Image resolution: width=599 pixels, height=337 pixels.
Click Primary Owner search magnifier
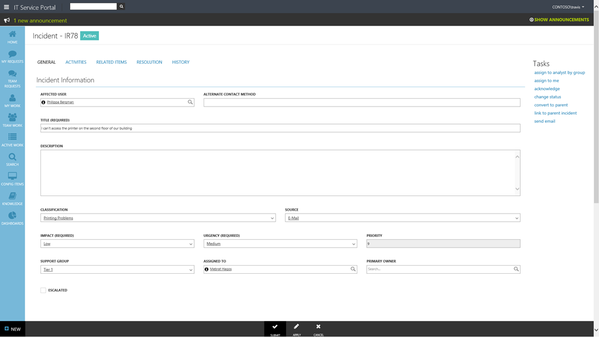point(516,269)
